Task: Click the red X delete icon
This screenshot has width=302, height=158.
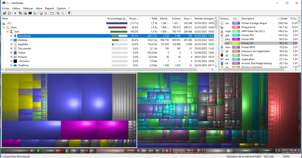Action: pos(46,13)
